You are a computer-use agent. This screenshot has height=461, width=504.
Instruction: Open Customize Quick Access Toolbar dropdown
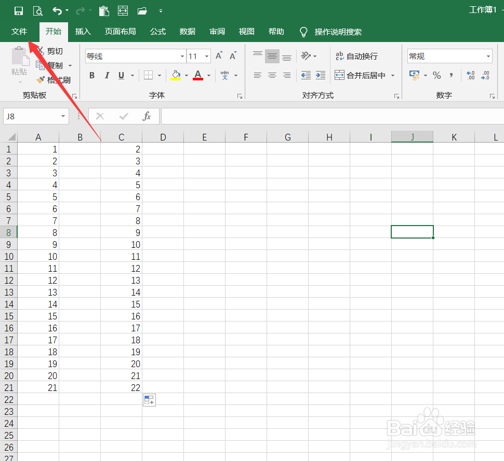(x=161, y=11)
